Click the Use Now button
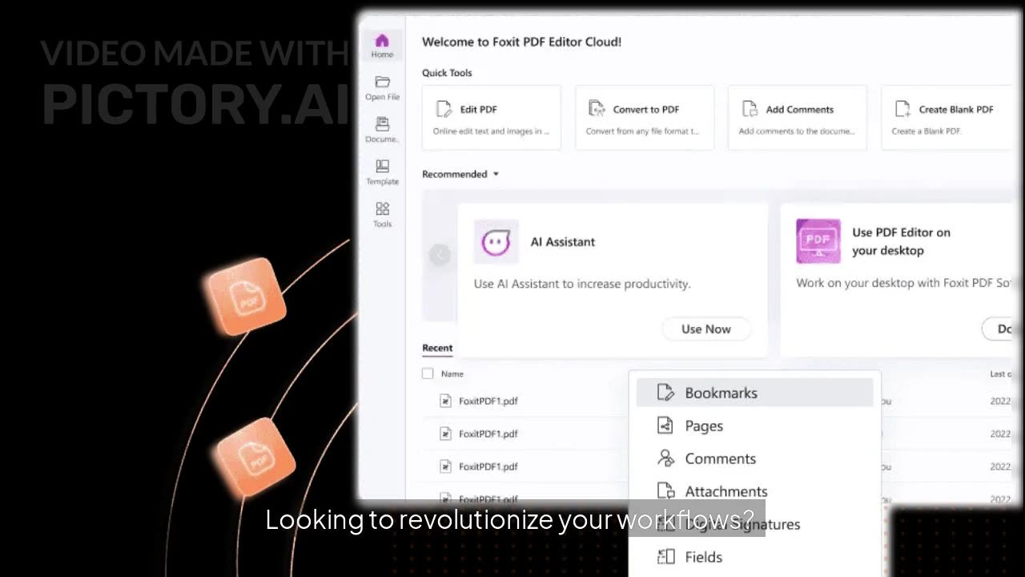 coord(705,329)
